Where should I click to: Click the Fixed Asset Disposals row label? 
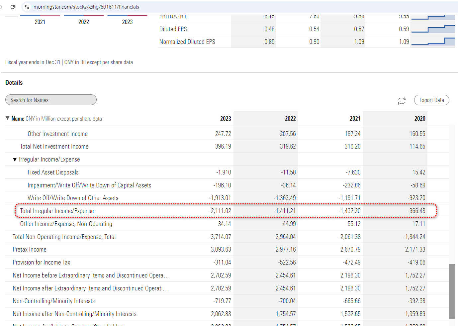point(53,172)
